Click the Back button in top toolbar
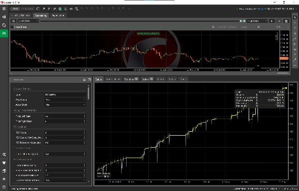 click(x=15, y=9)
